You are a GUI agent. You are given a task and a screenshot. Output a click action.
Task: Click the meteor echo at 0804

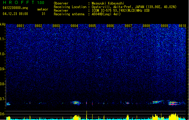coord(76,103)
